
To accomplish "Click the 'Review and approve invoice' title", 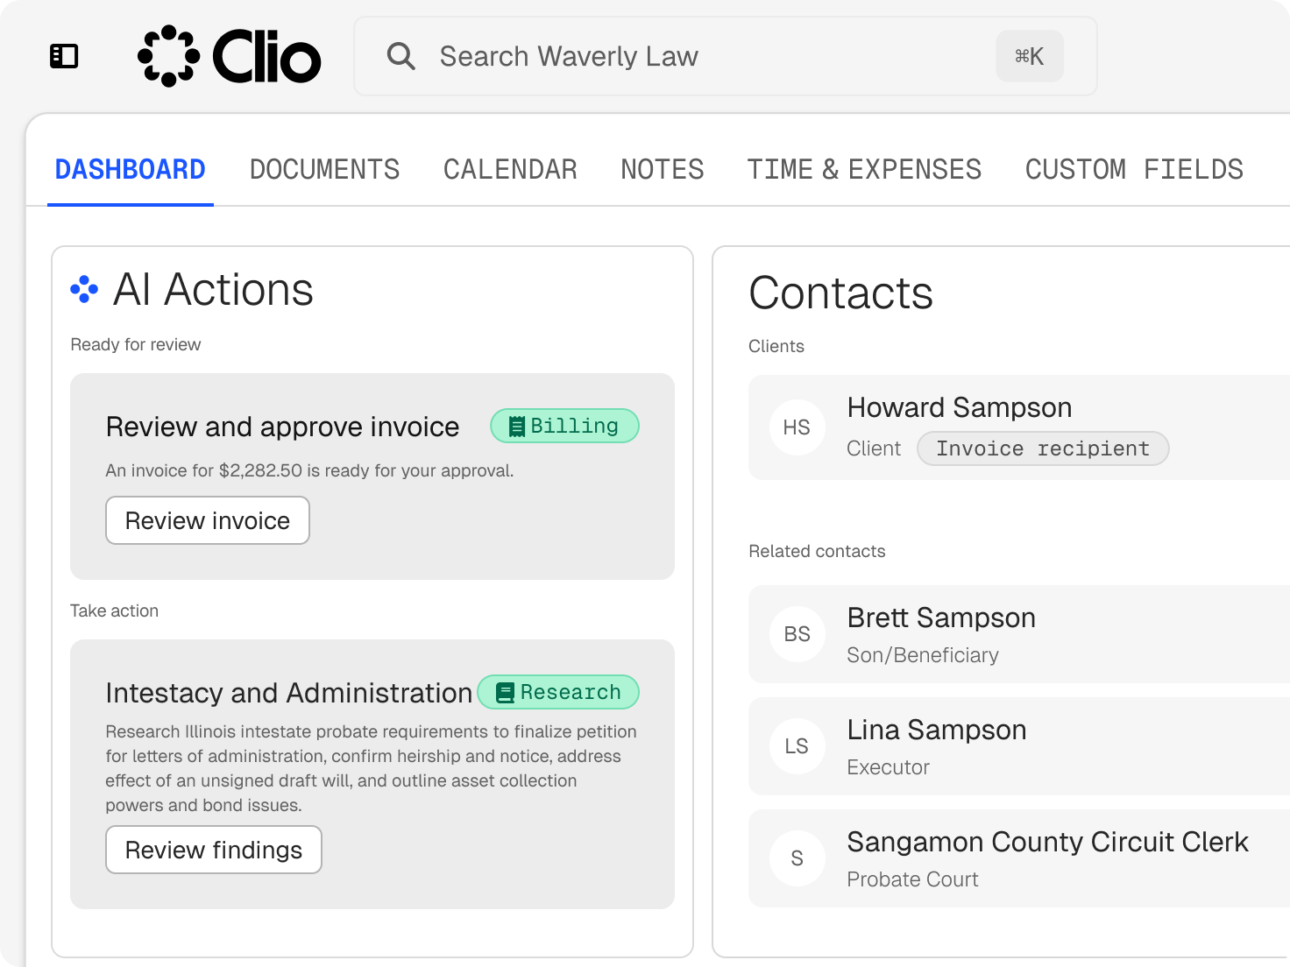I will (282, 427).
